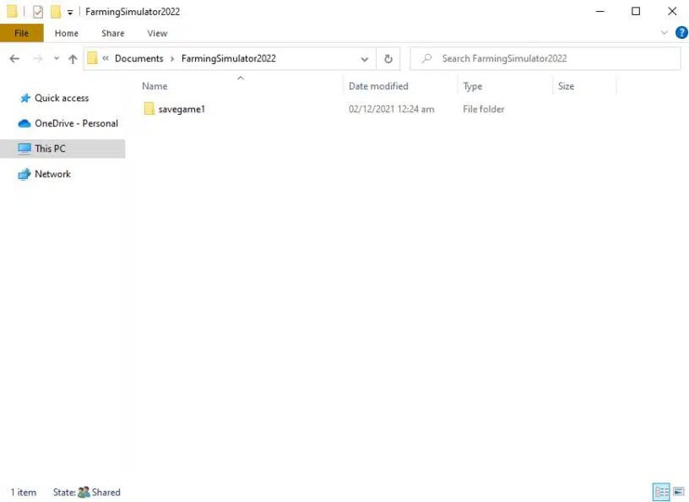Click the Properties quick access icon

[x=38, y=12]
